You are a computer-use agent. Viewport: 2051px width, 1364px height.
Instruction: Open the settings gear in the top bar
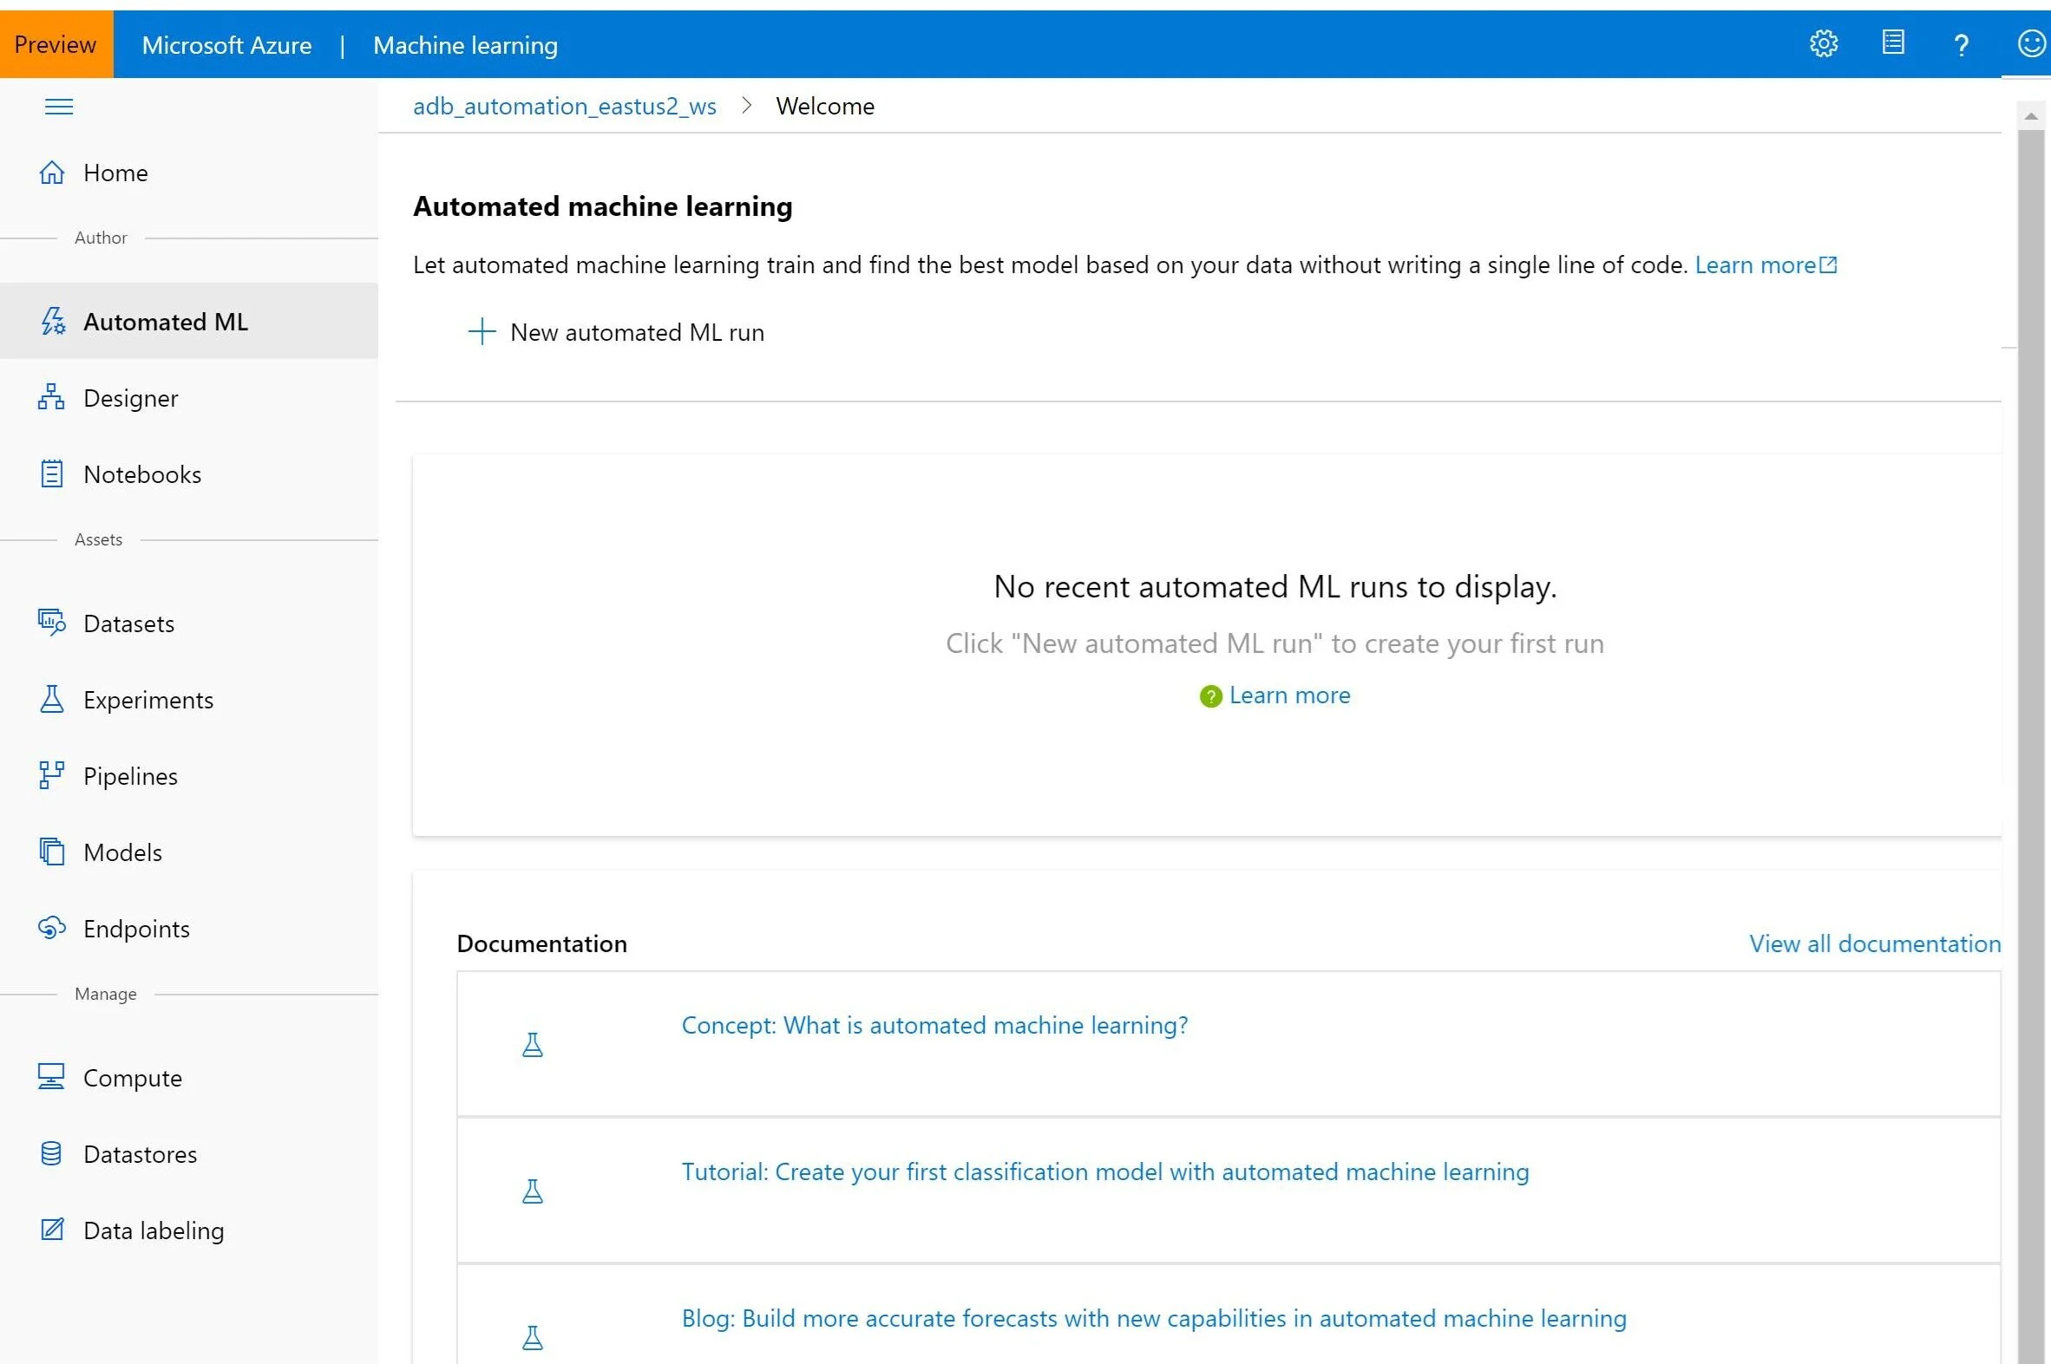click(1824, 43)
